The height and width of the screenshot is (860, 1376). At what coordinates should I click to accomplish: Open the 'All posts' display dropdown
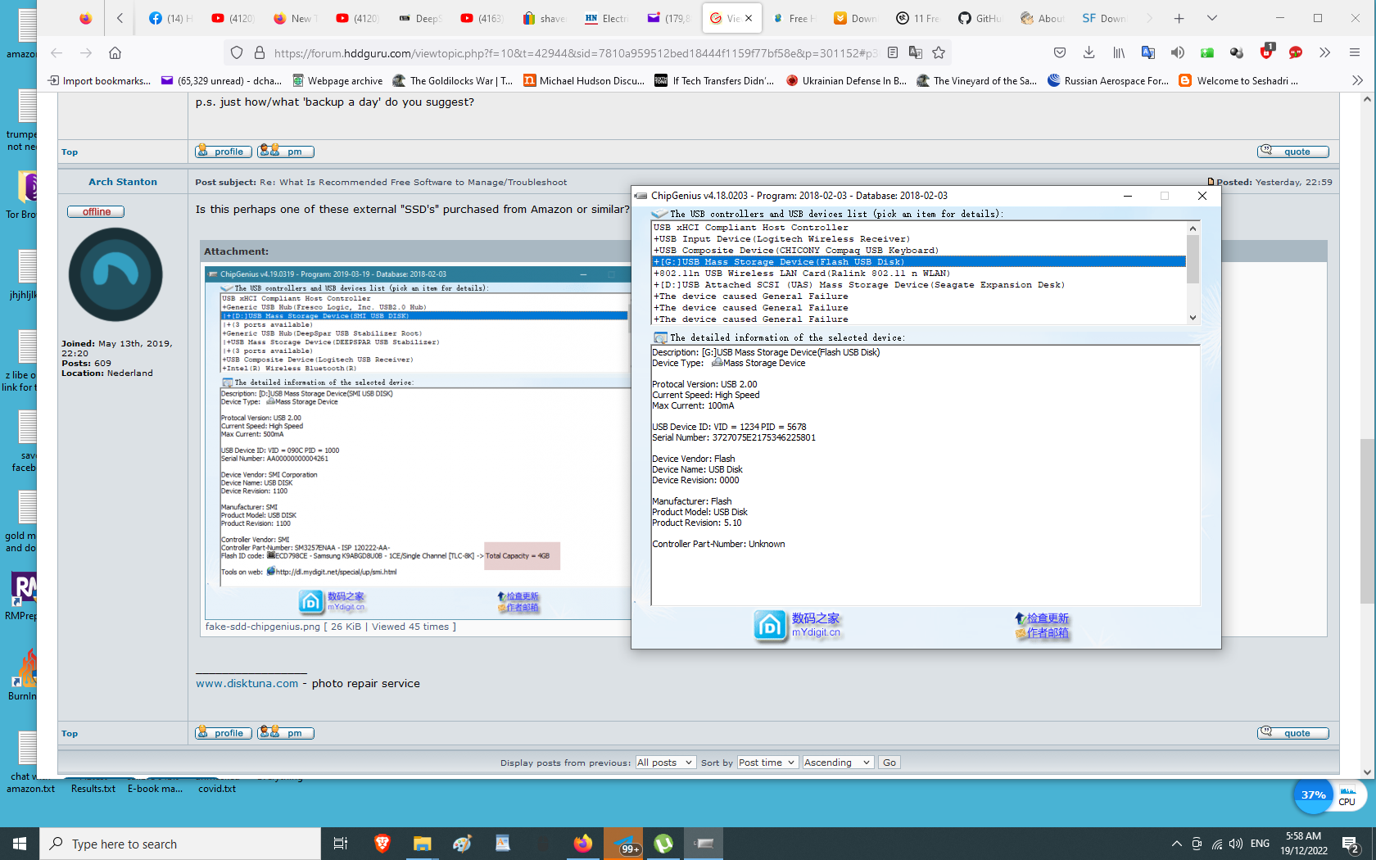666,763
